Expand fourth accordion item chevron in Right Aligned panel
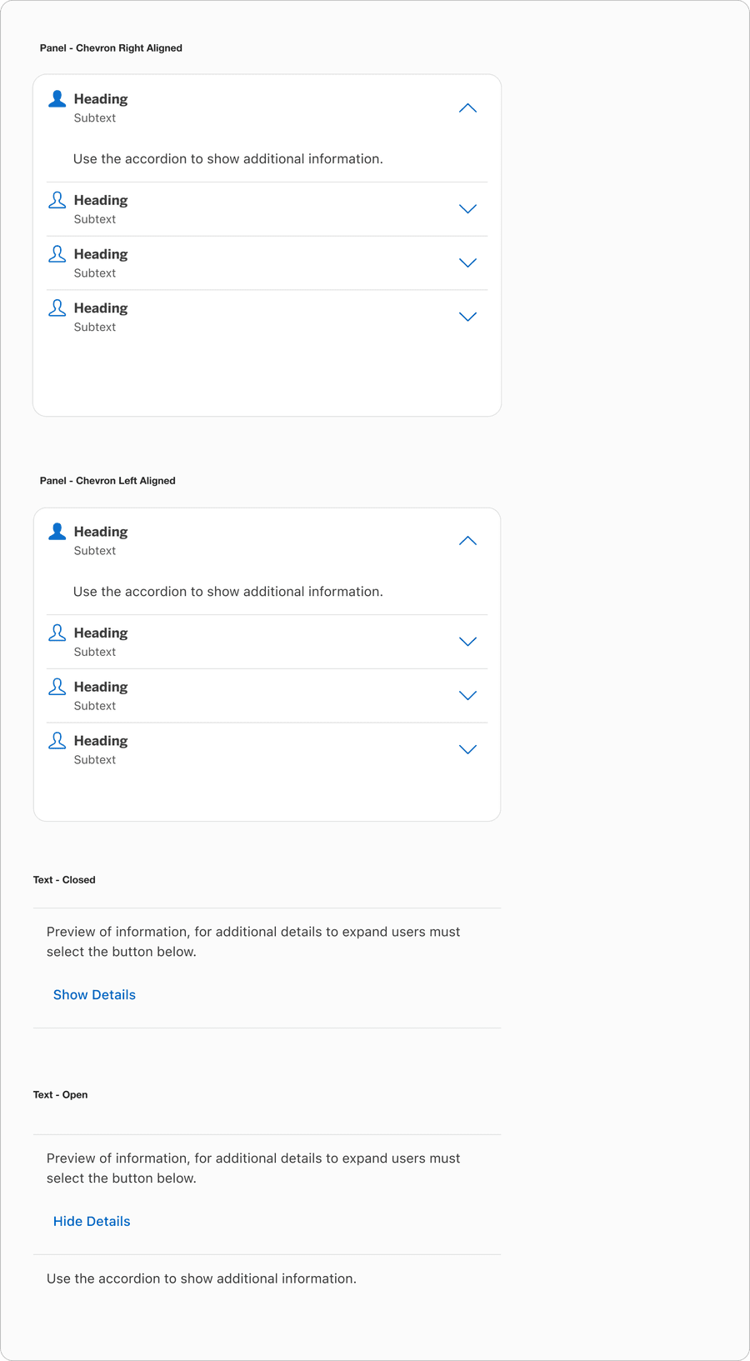Viewport: 750px width, 1361px height. [467, 317]
